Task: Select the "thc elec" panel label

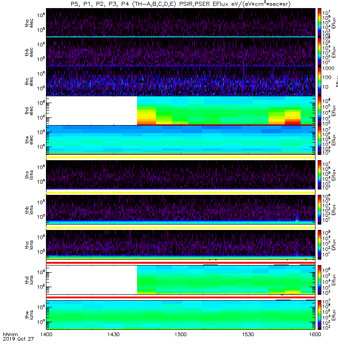Action: pos(29,81)
